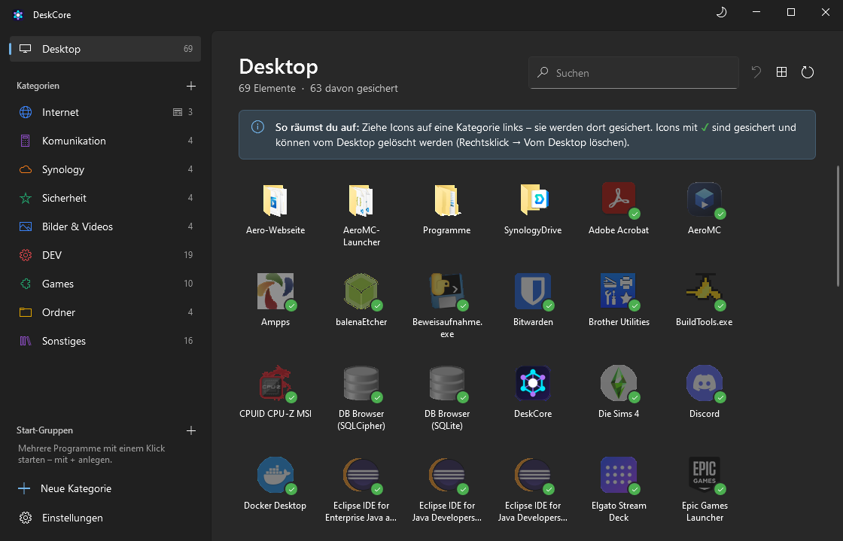Image resolution: width=843 pixels, height=541 pixels.
Task: Add a Start-Gruppen group with plus
Action: point(191,430)
